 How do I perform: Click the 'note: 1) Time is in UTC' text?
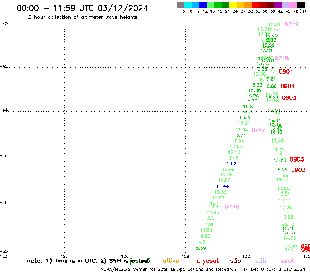[x=62, y=261]
